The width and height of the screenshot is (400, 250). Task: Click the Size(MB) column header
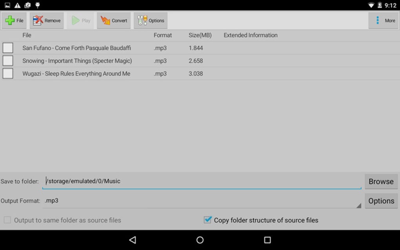click(x=200, y=35)
